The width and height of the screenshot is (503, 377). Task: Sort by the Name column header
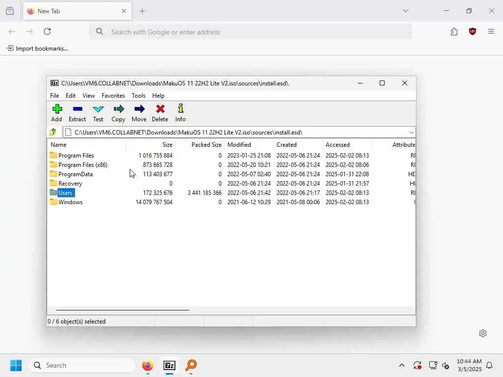(x=86, y=145)
